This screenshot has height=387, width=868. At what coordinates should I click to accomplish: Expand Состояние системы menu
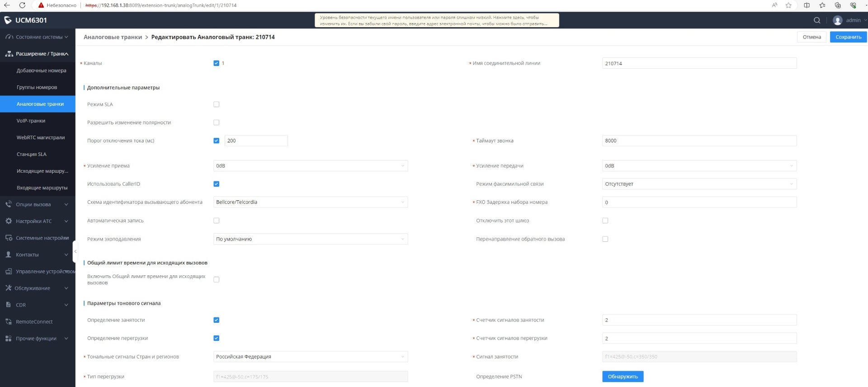click(38, 37)
